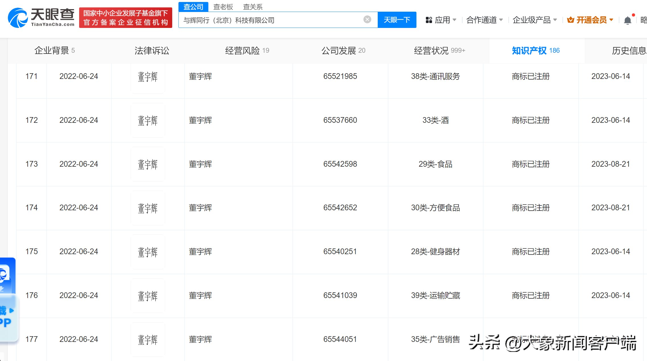Click 商标已注册 status in row 171
This screenshot has height=361, width=647.
point(531,76)
